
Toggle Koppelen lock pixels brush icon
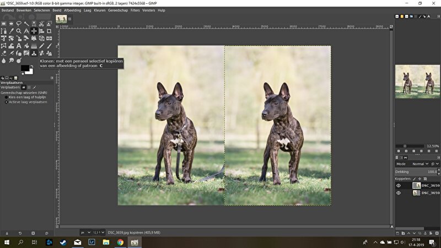click(x=415, y=179)
